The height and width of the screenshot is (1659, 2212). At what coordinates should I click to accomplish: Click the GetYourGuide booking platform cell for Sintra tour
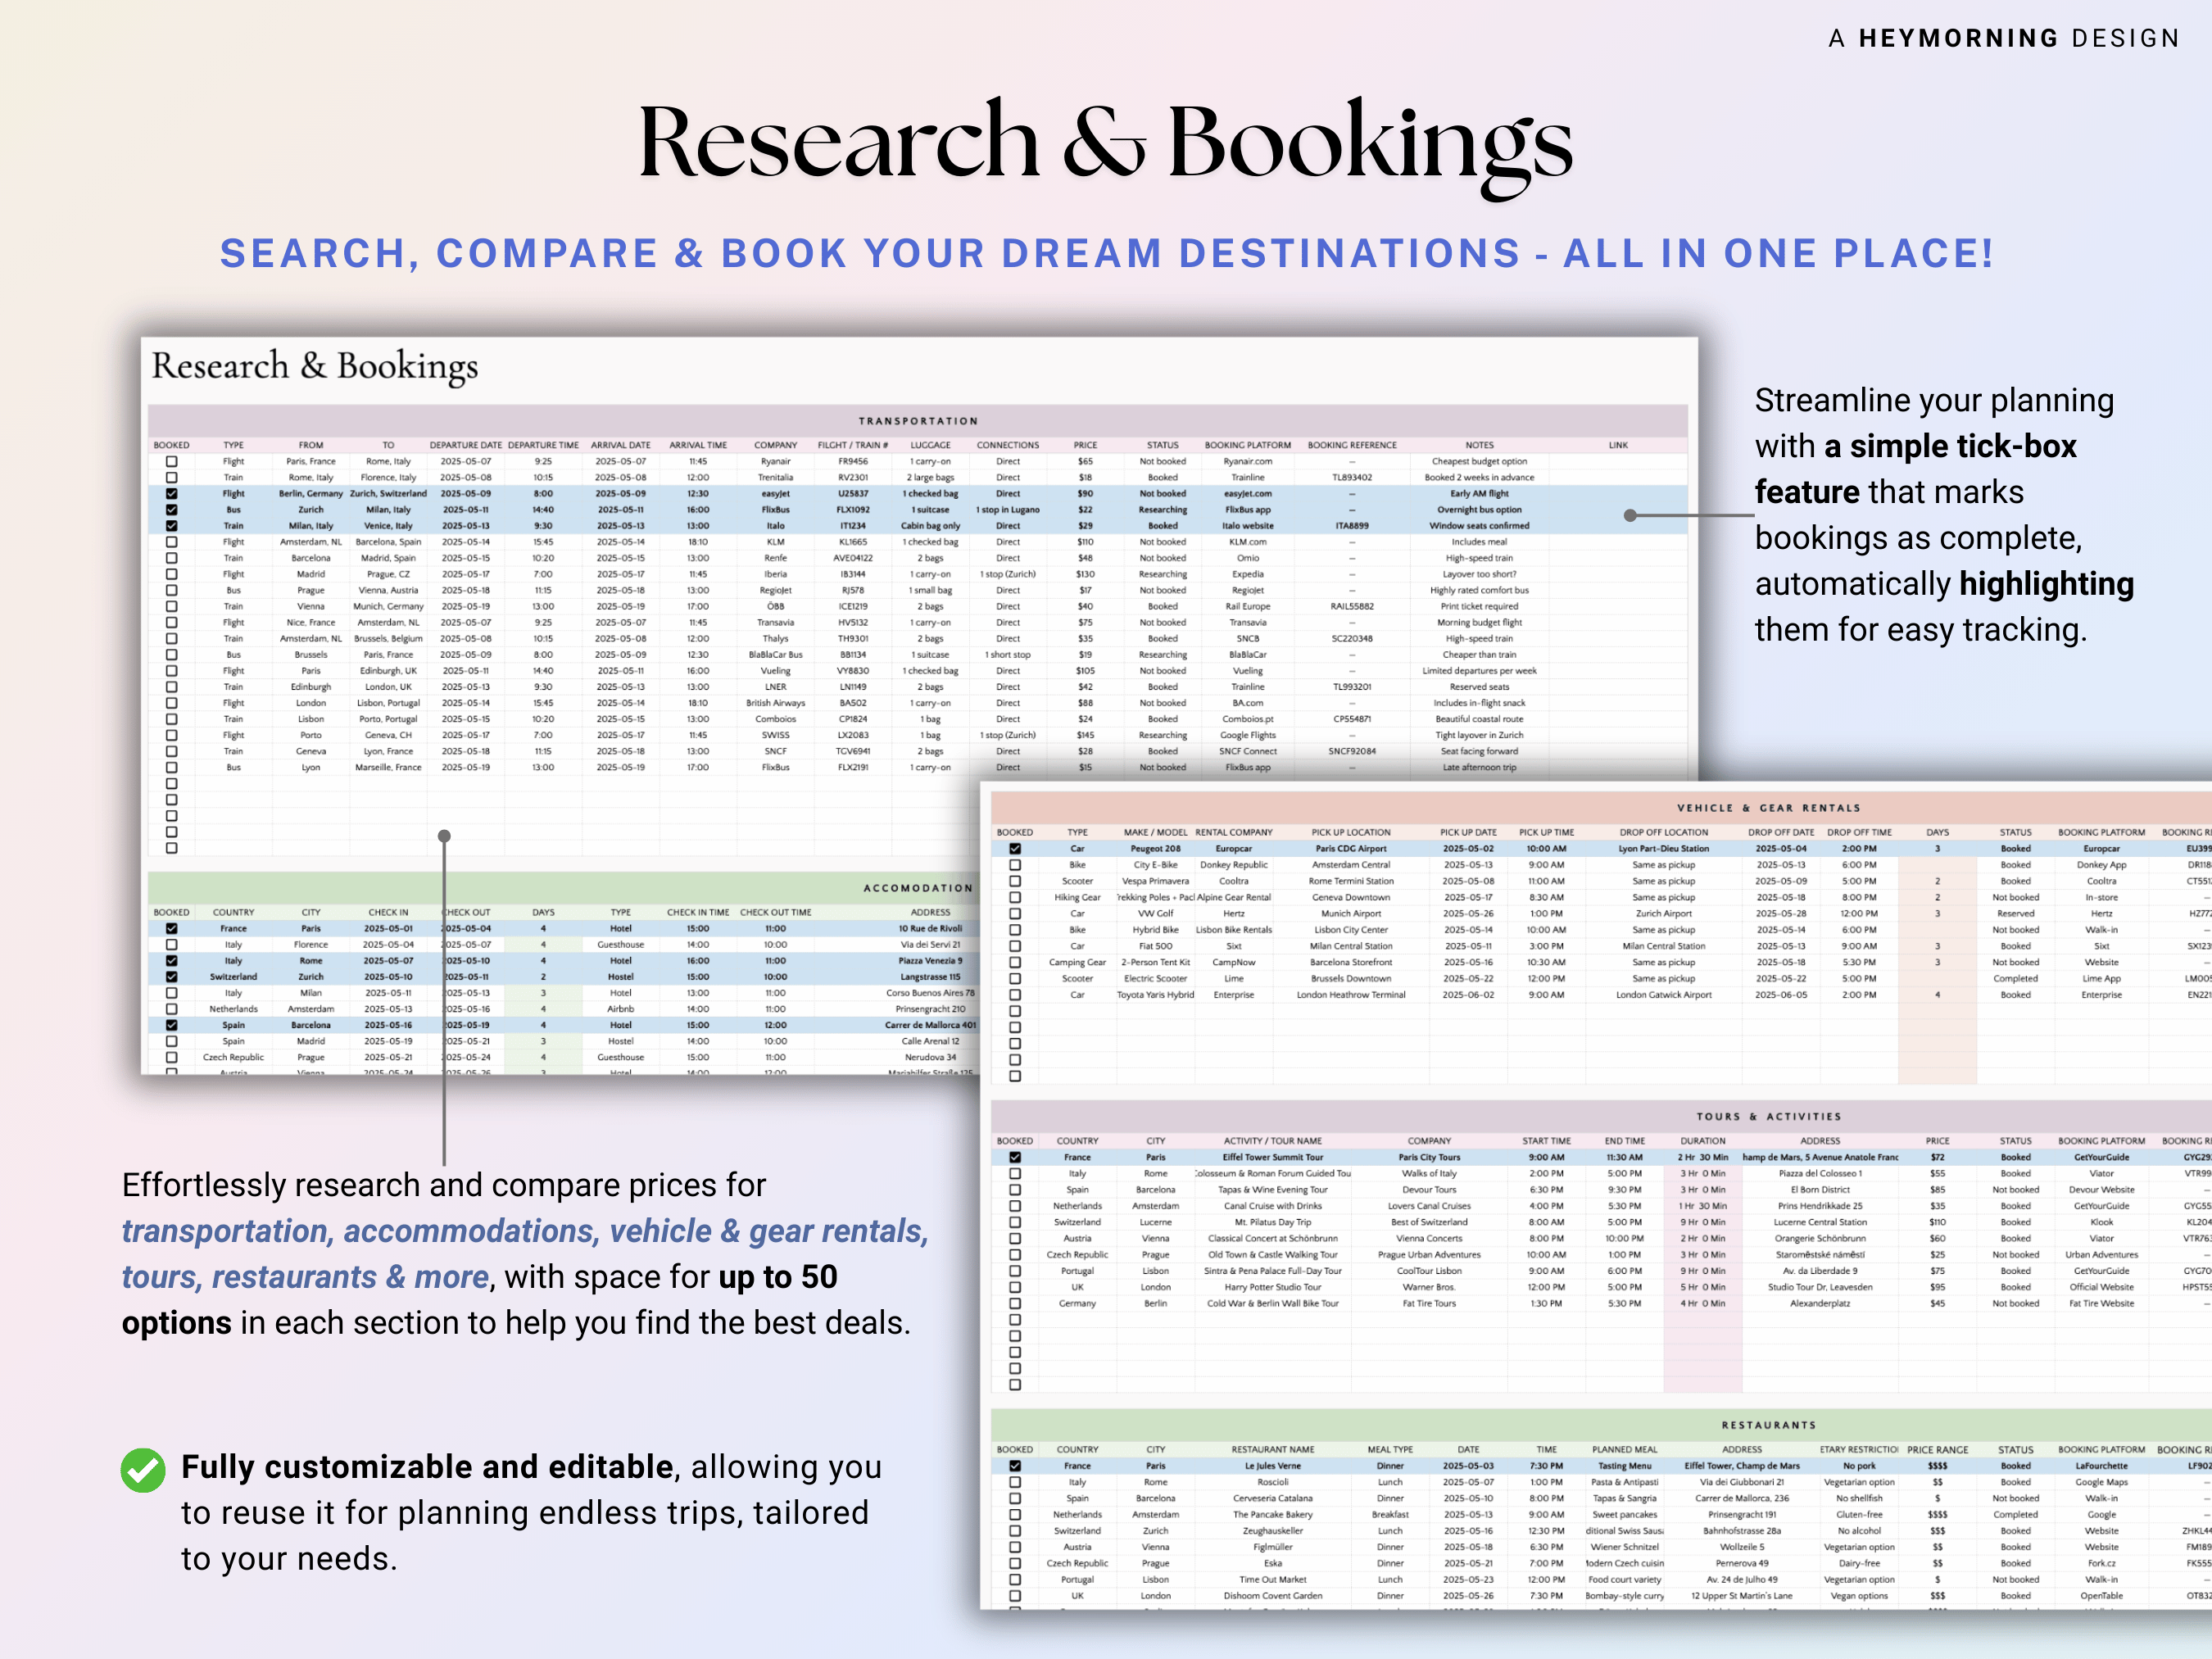2101,1271
